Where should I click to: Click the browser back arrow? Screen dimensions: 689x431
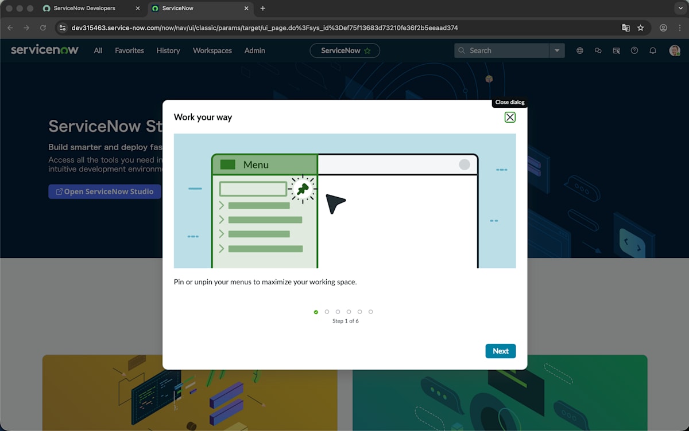pos(10,28)
